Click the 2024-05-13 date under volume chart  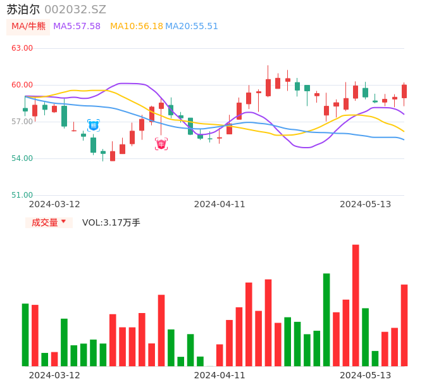pos(366,375)
